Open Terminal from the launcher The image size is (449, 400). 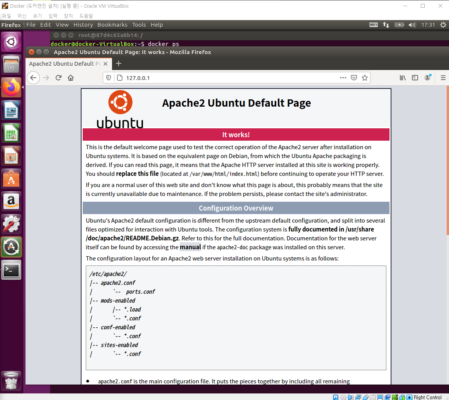11,270
